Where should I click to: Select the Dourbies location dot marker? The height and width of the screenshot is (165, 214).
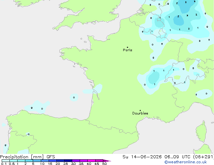coord(140,110)
